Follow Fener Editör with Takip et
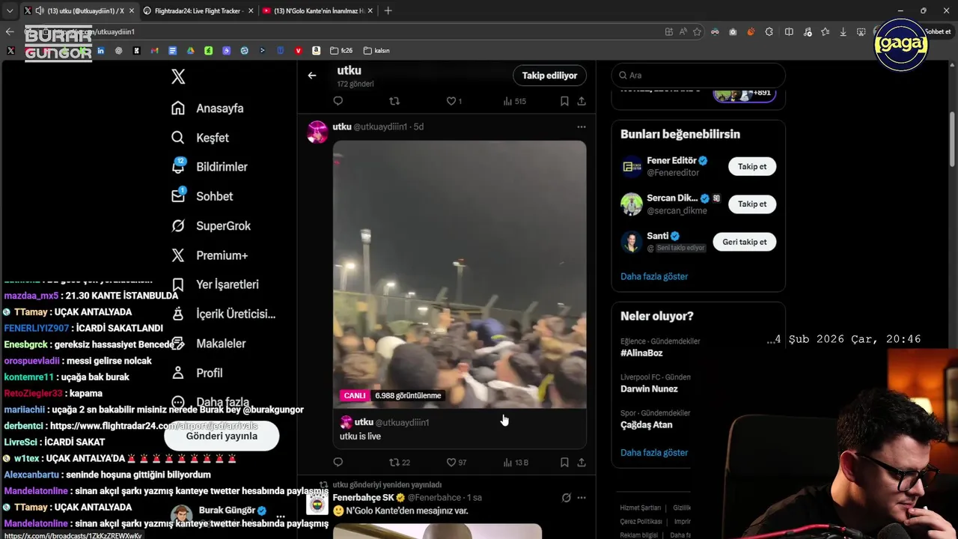This screenshot has width=958, height=539. coord(752,166)
